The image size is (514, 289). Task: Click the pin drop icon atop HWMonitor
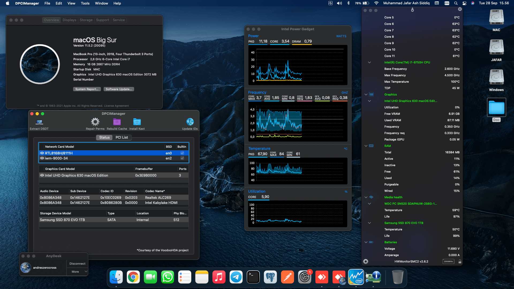click(412, 10)
